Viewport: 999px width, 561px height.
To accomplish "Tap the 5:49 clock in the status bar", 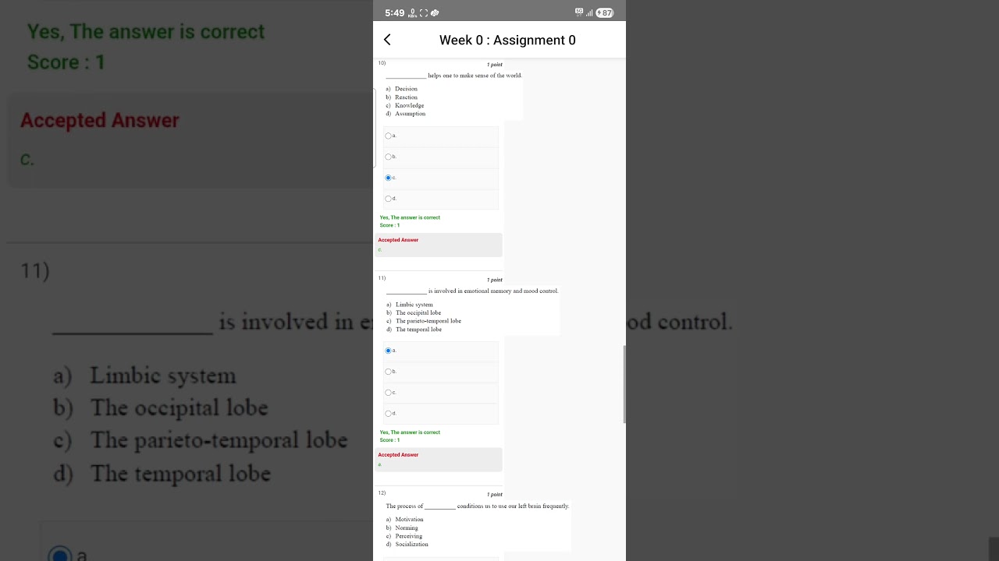I will (394, 12).
